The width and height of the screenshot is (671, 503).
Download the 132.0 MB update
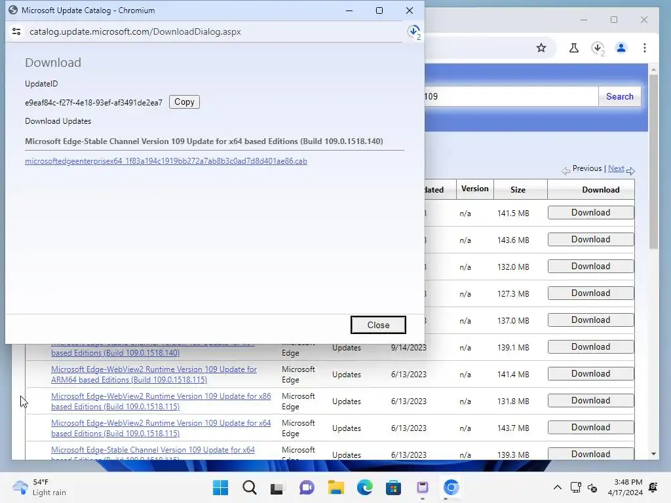(x=590, y=267)
